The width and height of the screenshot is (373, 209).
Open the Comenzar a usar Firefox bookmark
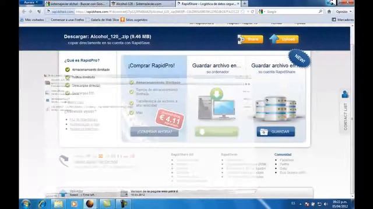point(65,20)
